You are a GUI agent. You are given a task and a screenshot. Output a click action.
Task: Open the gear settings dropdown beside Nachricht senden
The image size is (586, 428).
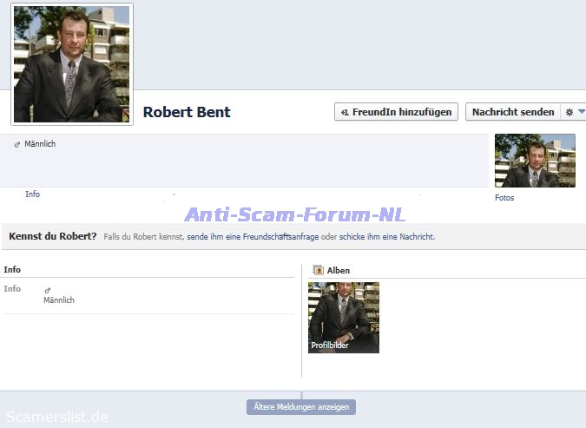point(574,112)
